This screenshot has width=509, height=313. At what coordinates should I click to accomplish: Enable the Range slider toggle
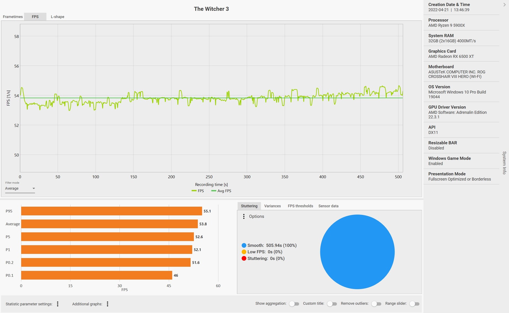point(414,304)
